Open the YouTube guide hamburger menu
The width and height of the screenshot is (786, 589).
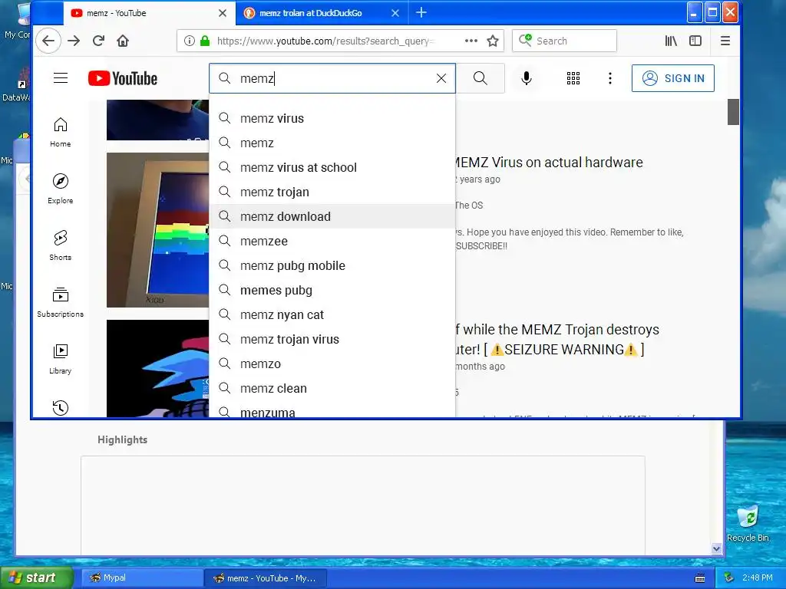pyautogui.click(x=61, y=78)
